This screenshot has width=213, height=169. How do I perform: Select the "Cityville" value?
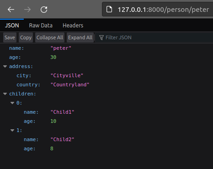tap(67, 75)
